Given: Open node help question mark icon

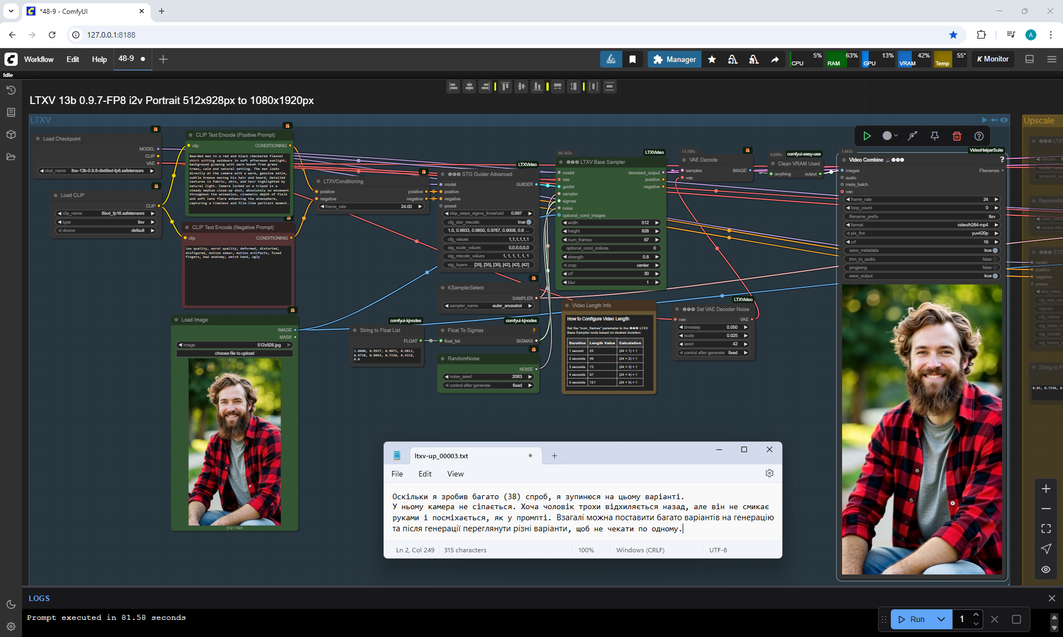Looking at the screenshot, I should (979, 136).
